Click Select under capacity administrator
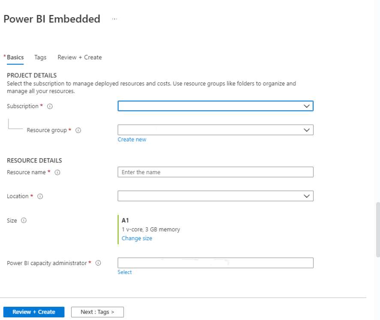 coord(124,272)
